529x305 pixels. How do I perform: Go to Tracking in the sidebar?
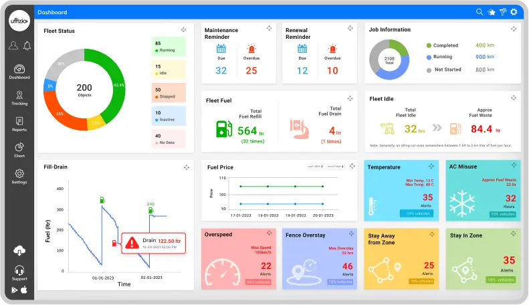19,98
